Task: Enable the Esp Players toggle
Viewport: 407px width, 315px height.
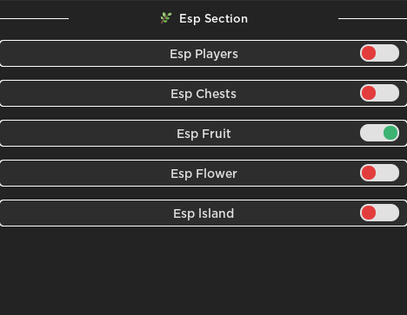Action: (379, 53)
